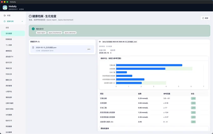Click the 2.26 mmol/L result value
The height and width of the screenshot is (134, 213).
point(143,117)
